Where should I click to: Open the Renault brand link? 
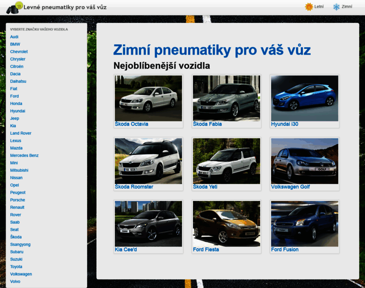click(17, 207)
